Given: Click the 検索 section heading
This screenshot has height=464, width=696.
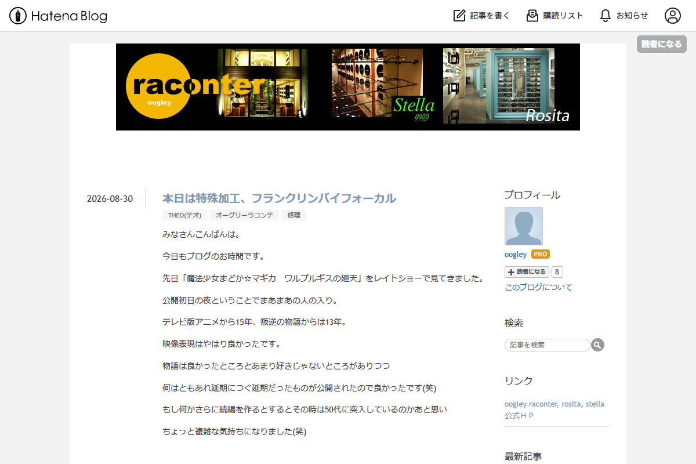Looking at the screenshot, I should coord(514,323).
